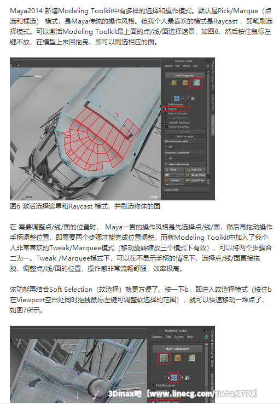Collapse Transform Constraints header in figure 6

click(185, 153)
